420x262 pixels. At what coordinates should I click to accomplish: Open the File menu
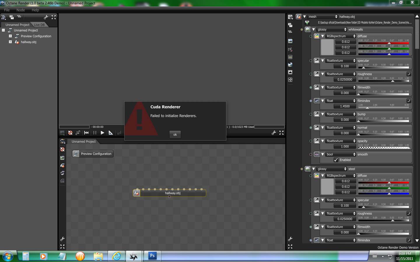pos(7,10)
